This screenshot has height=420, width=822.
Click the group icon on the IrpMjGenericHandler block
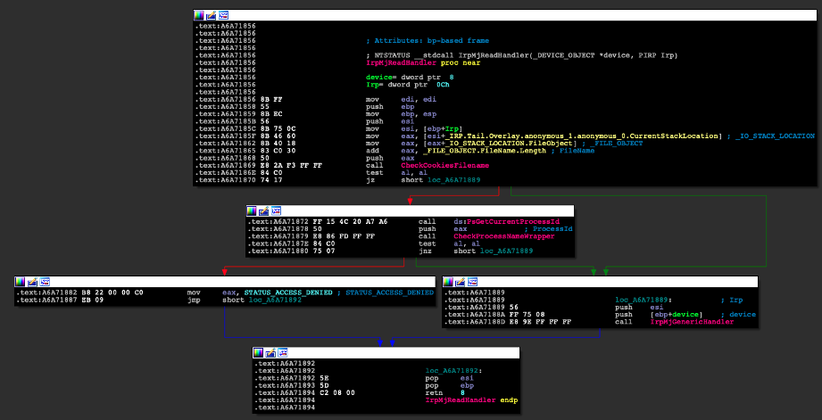[x=471, y=282]
